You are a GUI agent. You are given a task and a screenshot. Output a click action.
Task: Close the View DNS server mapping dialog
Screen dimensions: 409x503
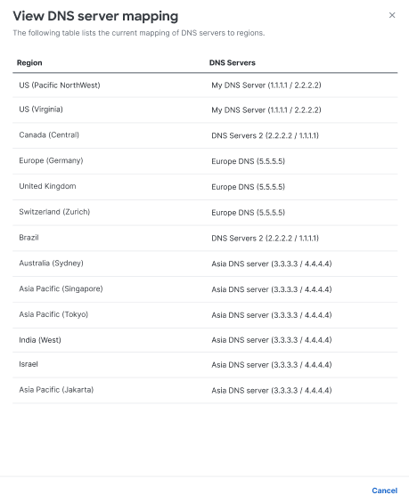[x=392, y=15]
